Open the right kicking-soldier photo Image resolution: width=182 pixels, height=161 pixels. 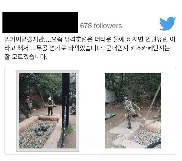(133, 111)
